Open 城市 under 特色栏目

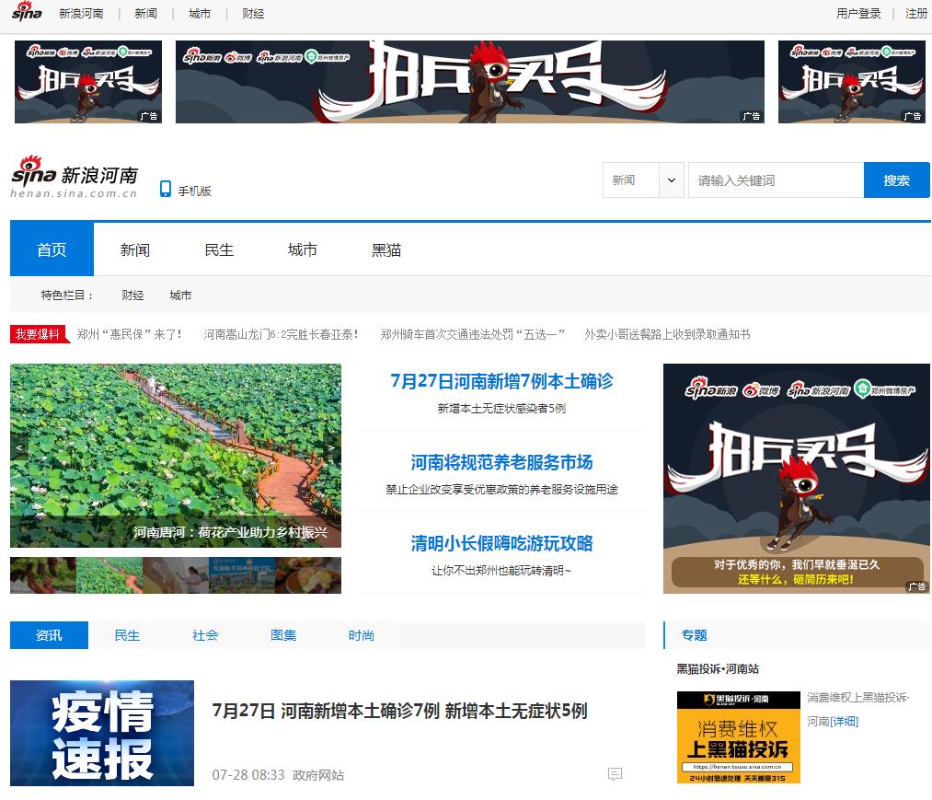(x=180, y=295)
